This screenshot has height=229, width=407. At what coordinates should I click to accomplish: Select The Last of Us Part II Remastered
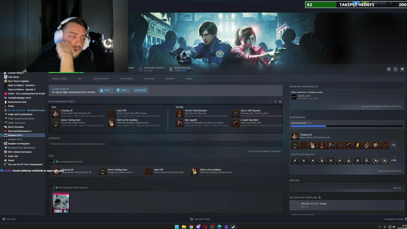click(22, 164)
